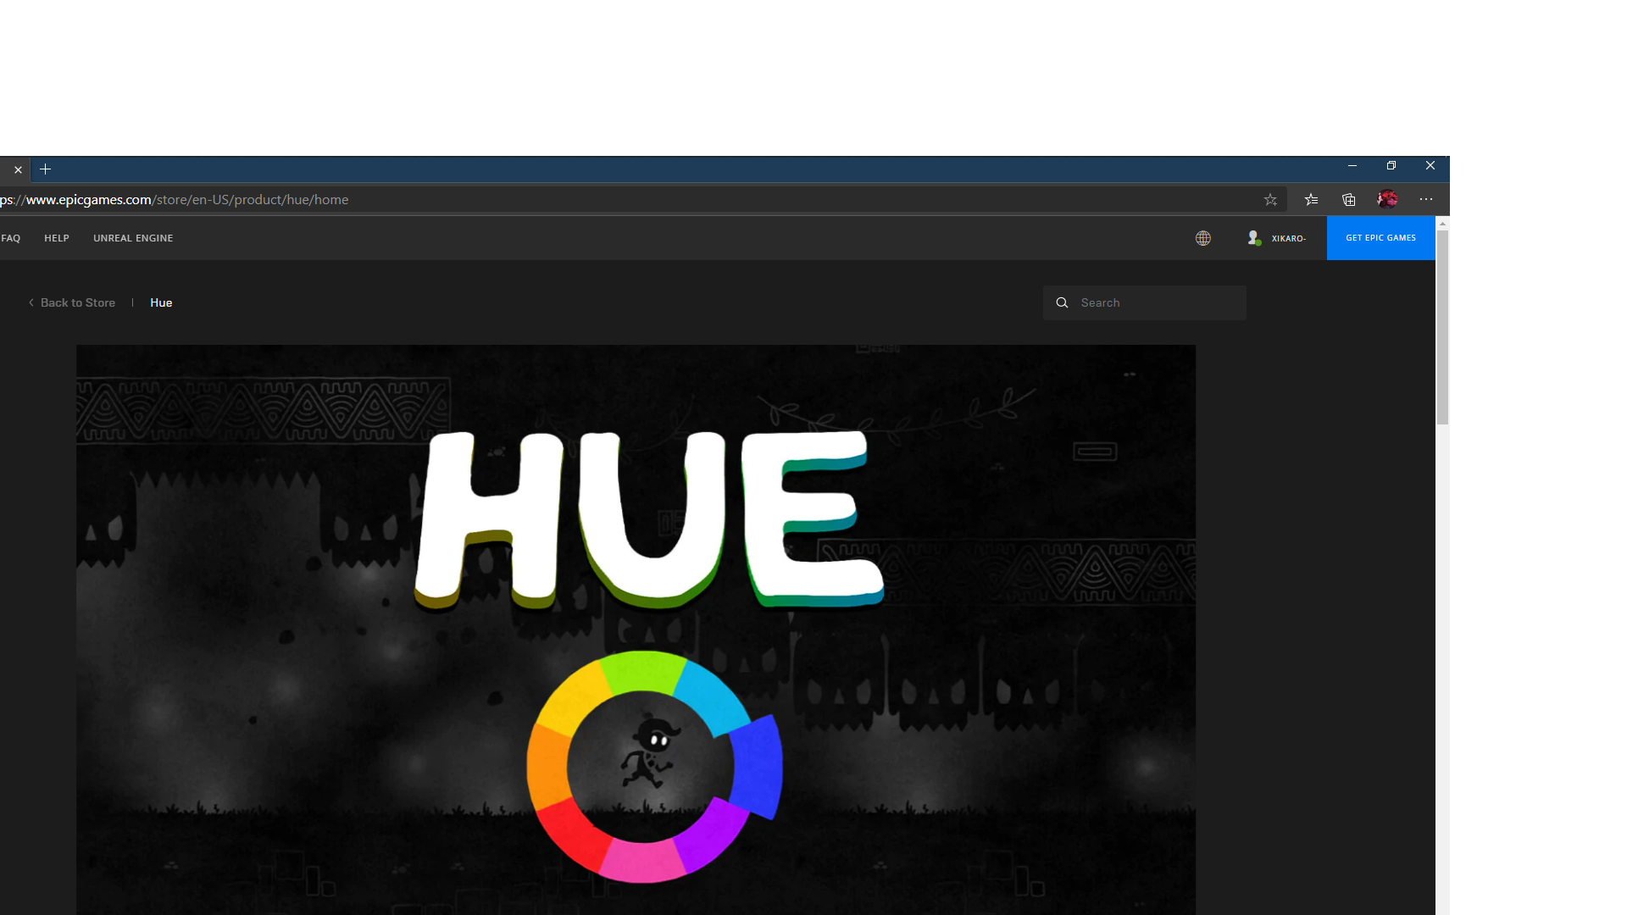Minimize the browser window
Screen dimensions: 1627x915
[x=1352, y=166]
